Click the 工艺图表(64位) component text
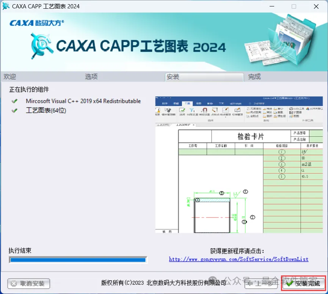 [x=46, y=110]
